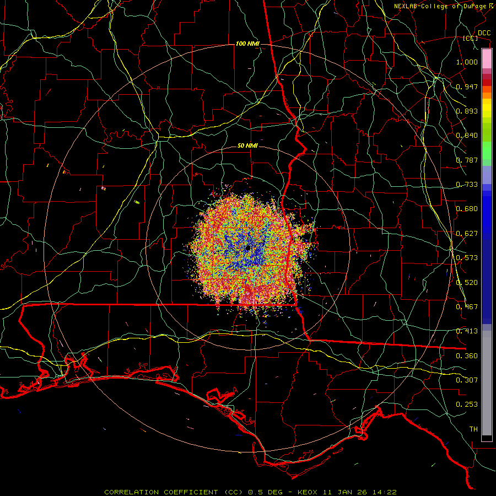The height and width of the screenshot is (496, 496).
Task: Click the 0.787 color scale value
Action: (467, 160)
